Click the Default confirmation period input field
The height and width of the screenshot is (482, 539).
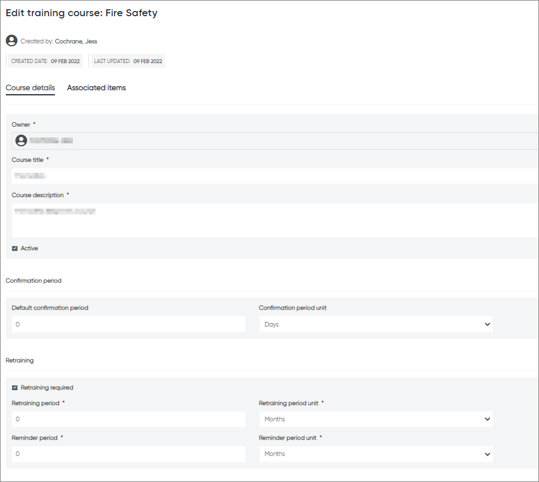click(x=128, y=324)
